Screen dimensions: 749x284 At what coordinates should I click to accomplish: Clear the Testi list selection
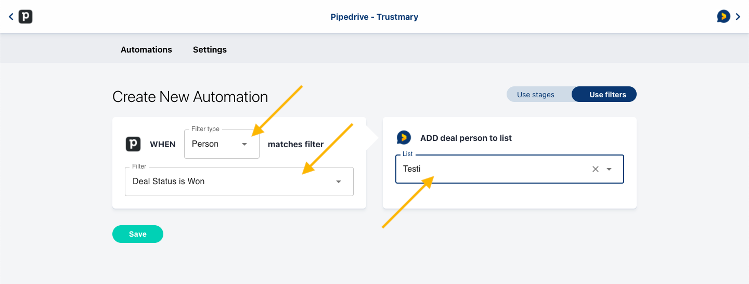tap(596, 169)
